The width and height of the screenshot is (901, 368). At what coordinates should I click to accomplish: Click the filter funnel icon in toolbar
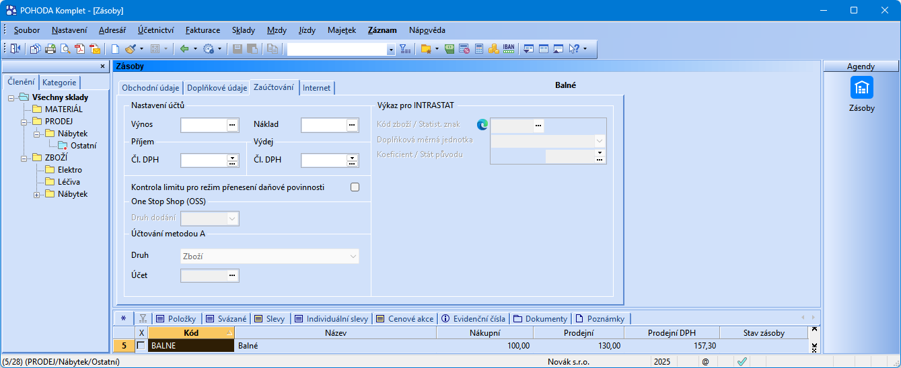[404, 49]
